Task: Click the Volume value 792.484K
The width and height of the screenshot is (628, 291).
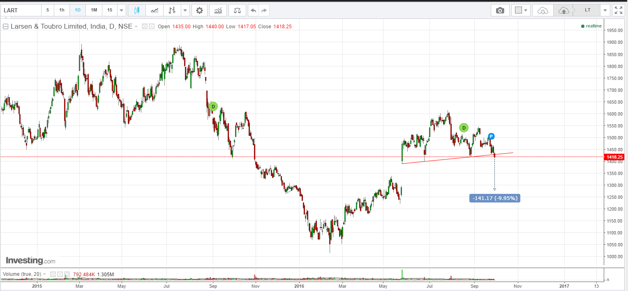Action: (84, 274)
